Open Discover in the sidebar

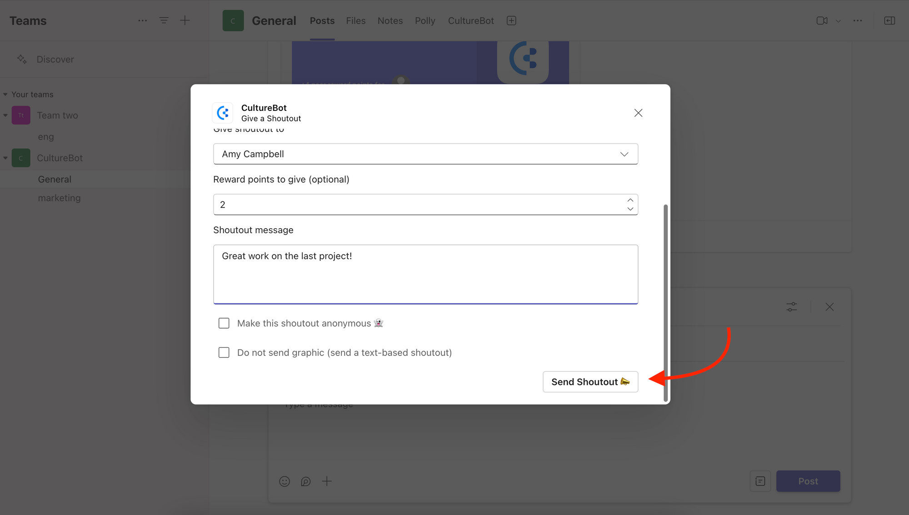click(x=55, y=60)
